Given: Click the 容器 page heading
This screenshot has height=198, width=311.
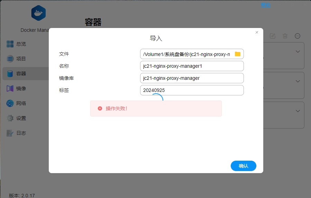Looking at the screenshot, I should coord(93,22).
